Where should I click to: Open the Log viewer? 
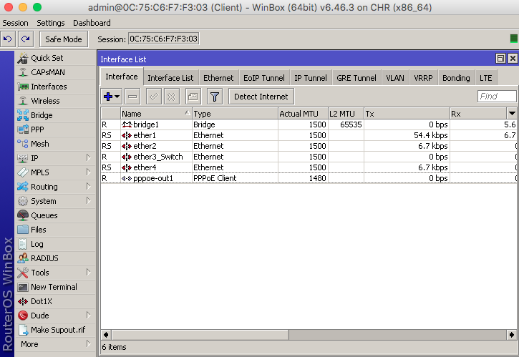56,244
